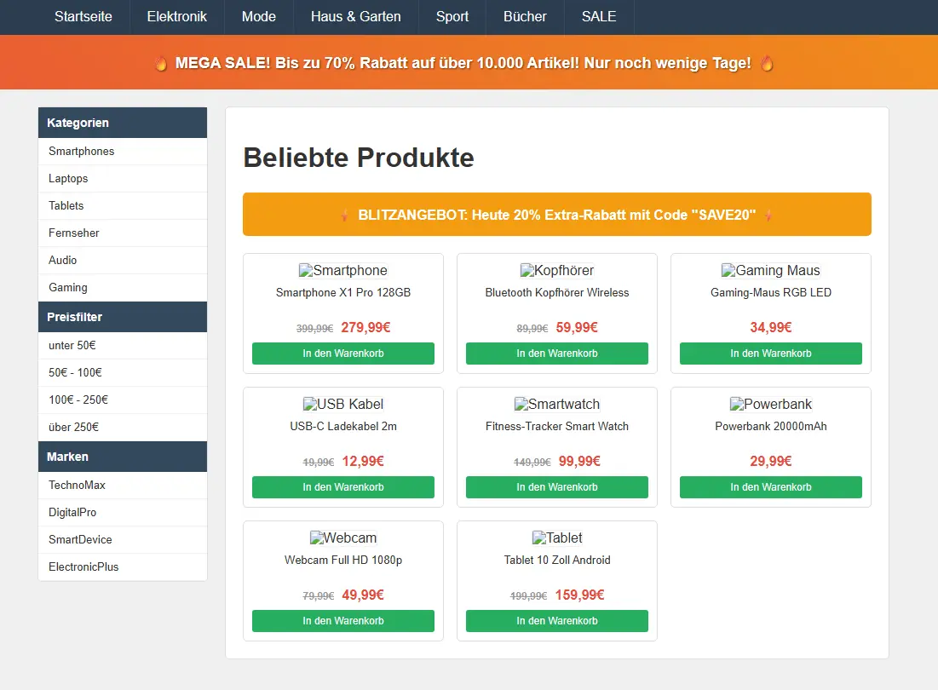Viewport: 938px width, 690px height.
Task: Add Webcam Full HD to Warenkorb
Action: pos(342,621)
